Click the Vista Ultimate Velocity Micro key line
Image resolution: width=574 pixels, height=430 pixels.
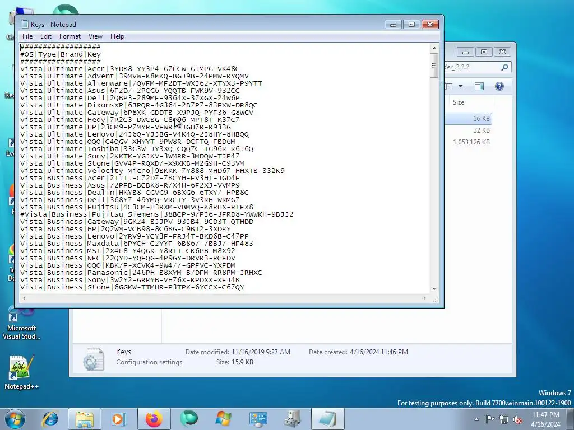(152, 171)
